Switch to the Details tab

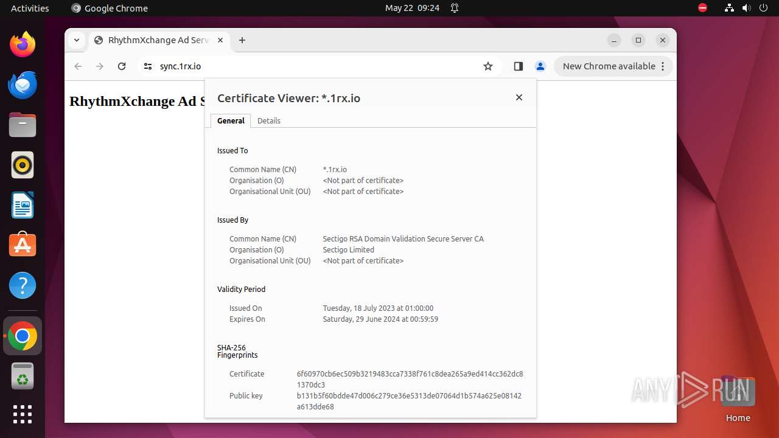[269, 120]
